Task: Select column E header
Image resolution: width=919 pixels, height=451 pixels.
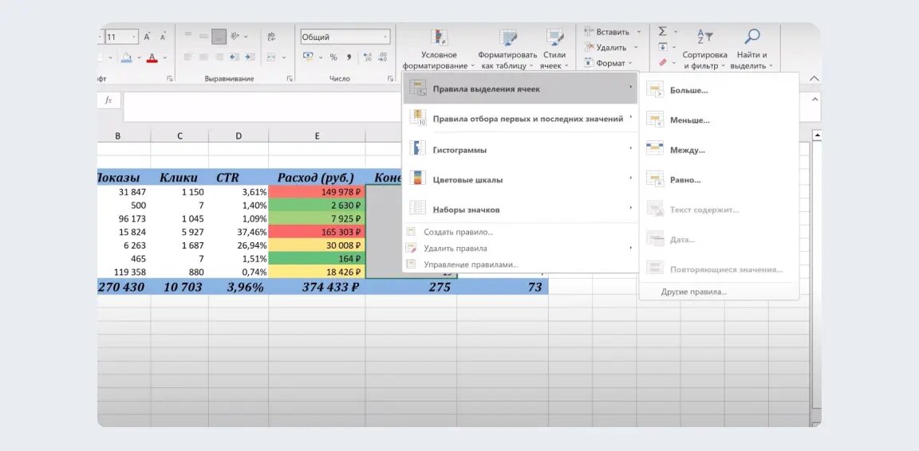Action: [x=317, y=136]
